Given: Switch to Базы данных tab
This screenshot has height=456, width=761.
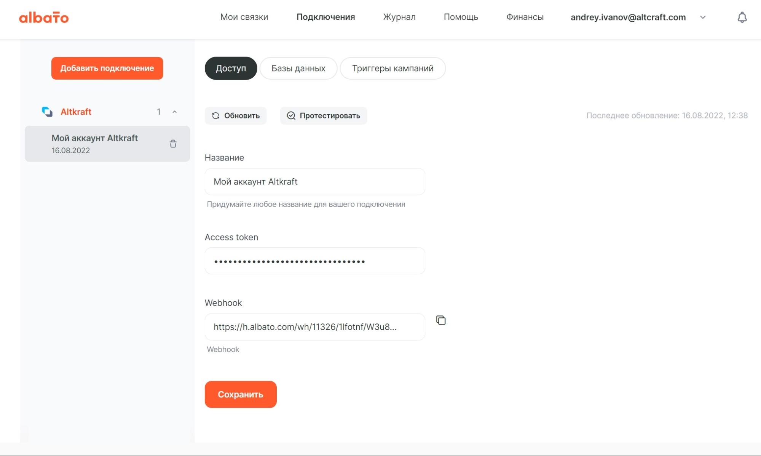Looking at the screenshot, I should (x=298, y=68).
